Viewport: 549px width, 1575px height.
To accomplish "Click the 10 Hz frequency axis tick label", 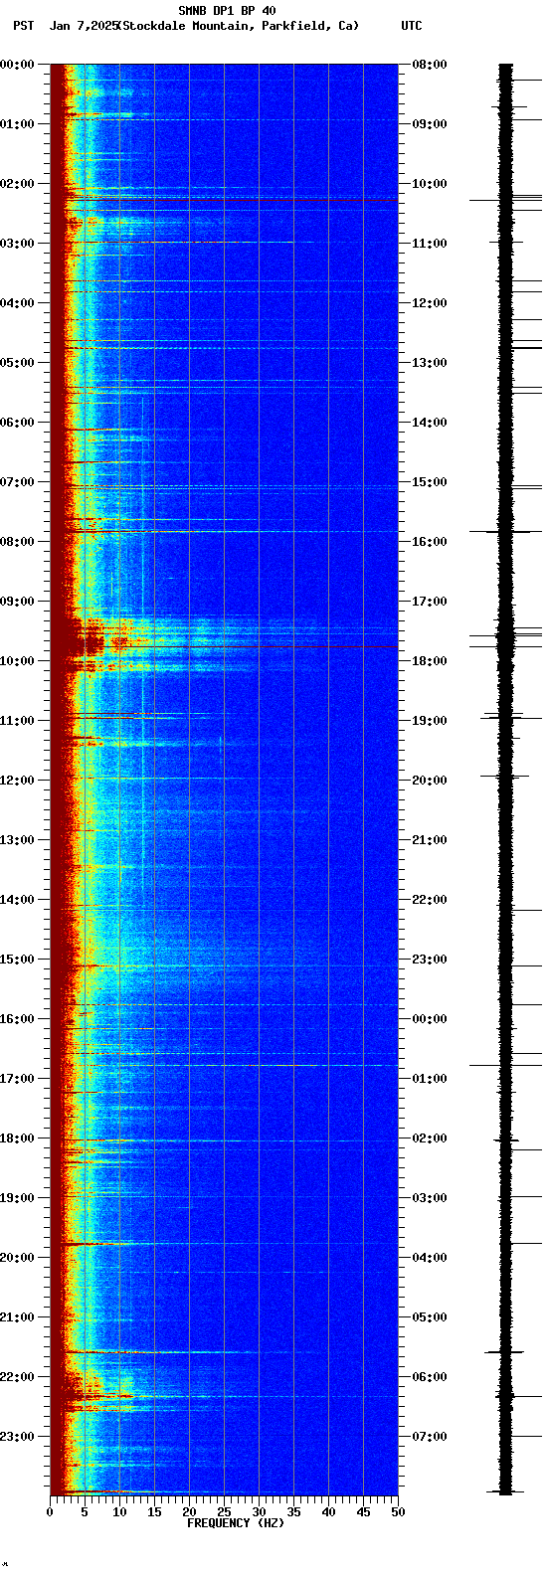I will click(x=119, y=1512).
